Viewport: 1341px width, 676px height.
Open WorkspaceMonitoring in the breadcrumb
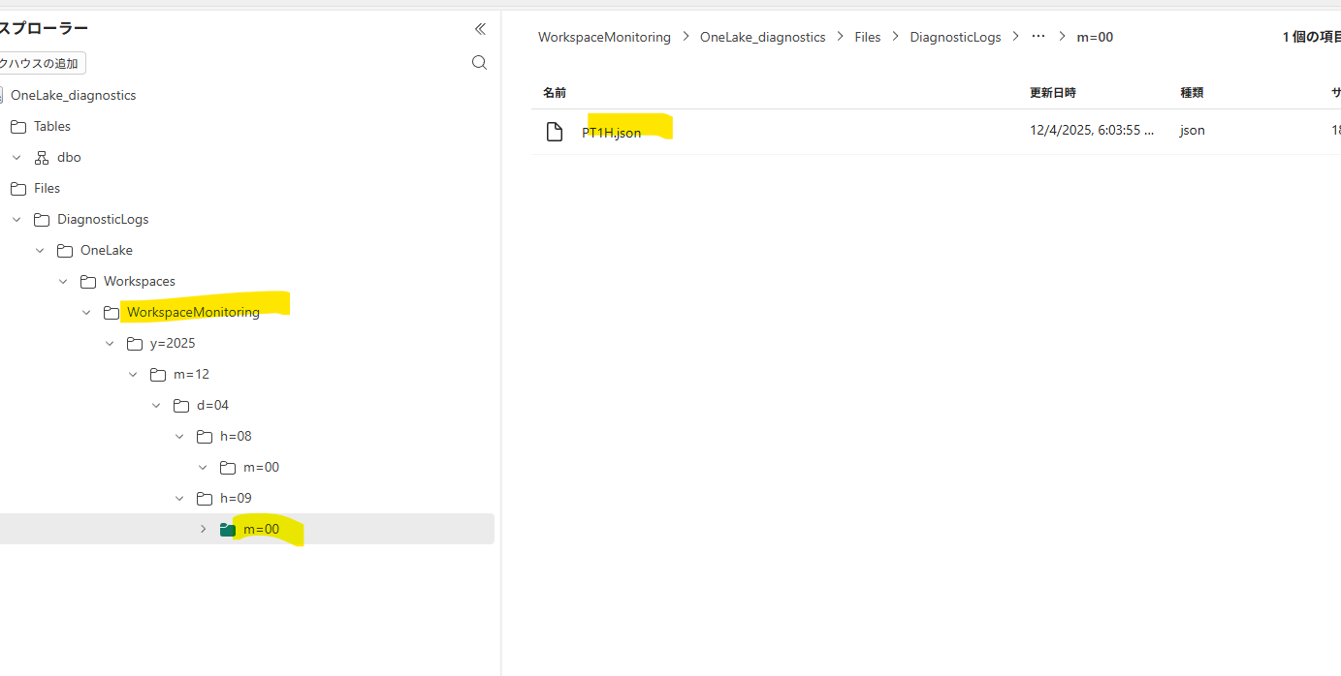tap(604, 37)
